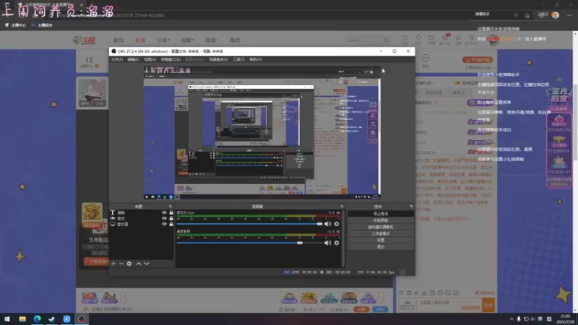
Task: Pop out the sources dock via its corner icon
Action: [x=171, y=207]
